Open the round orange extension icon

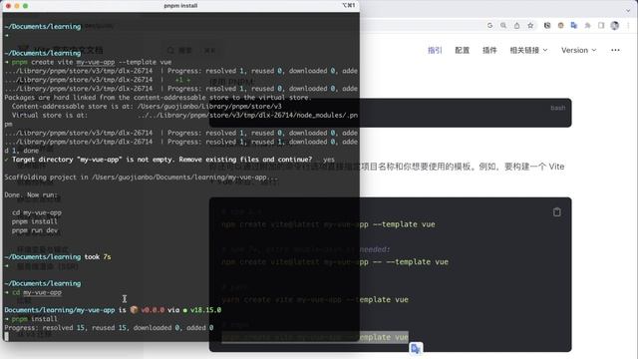coord(560,25)
